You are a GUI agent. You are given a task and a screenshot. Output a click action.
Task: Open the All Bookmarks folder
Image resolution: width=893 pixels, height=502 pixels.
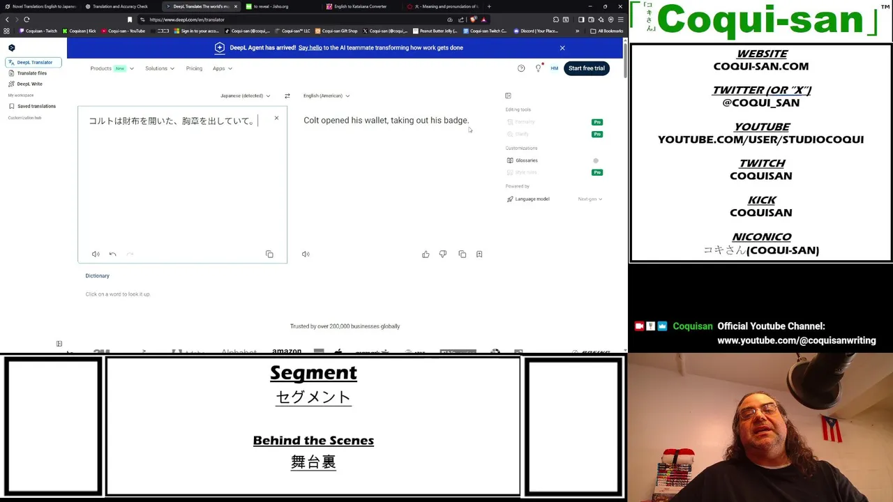pos(607,31)
